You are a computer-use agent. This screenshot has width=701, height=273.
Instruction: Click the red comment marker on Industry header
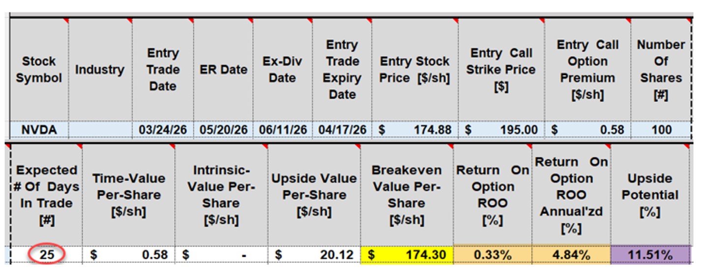coord(129,21)
